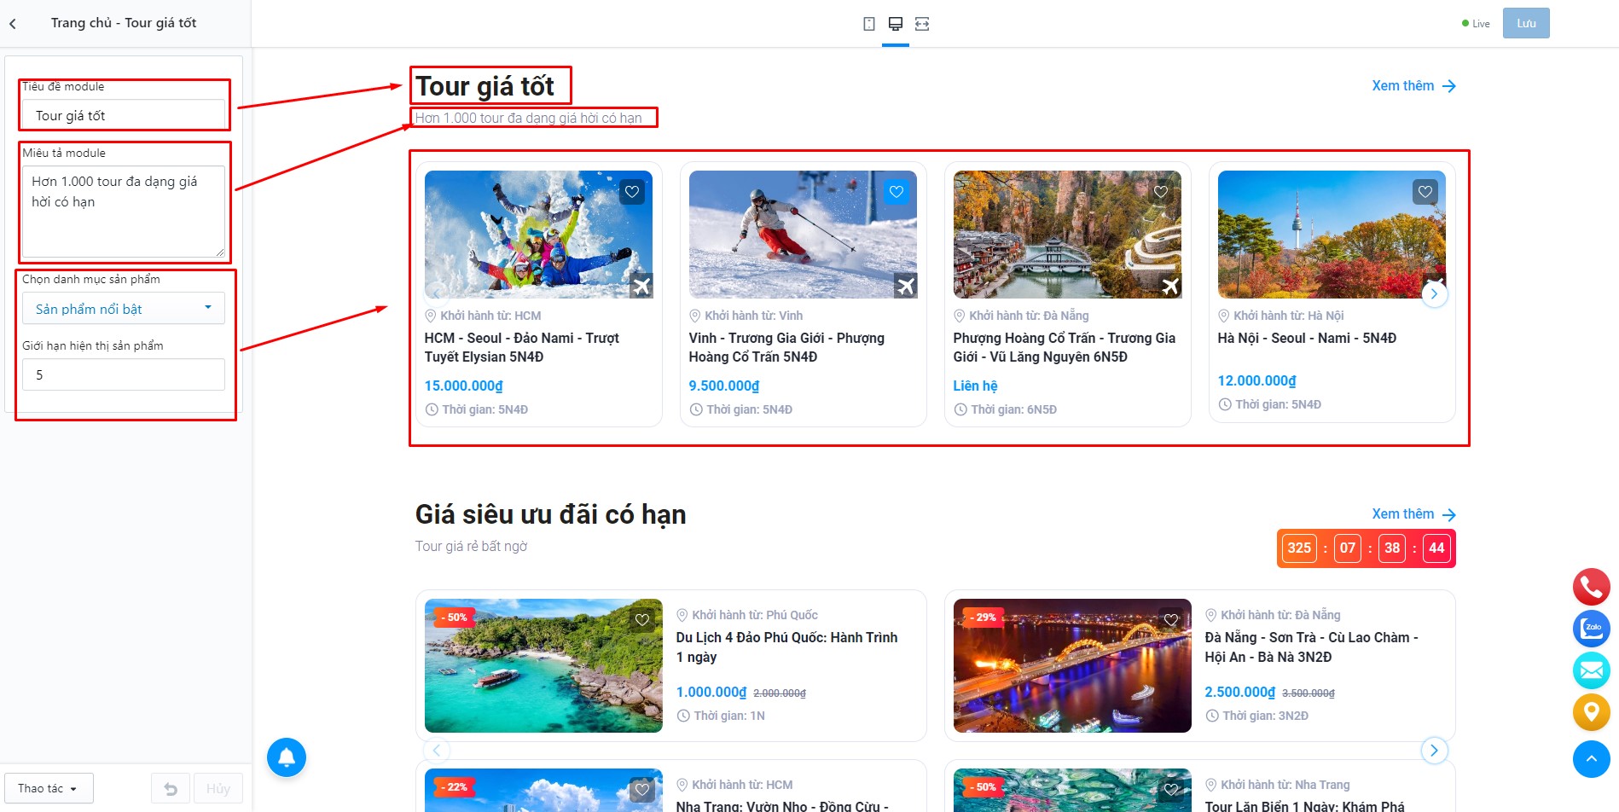Viewport: 1619px width, 812px height.
Task: Click airplane icon on HCM - Seoul tour image
Action: pyautogui.click(x=641, y=287)
